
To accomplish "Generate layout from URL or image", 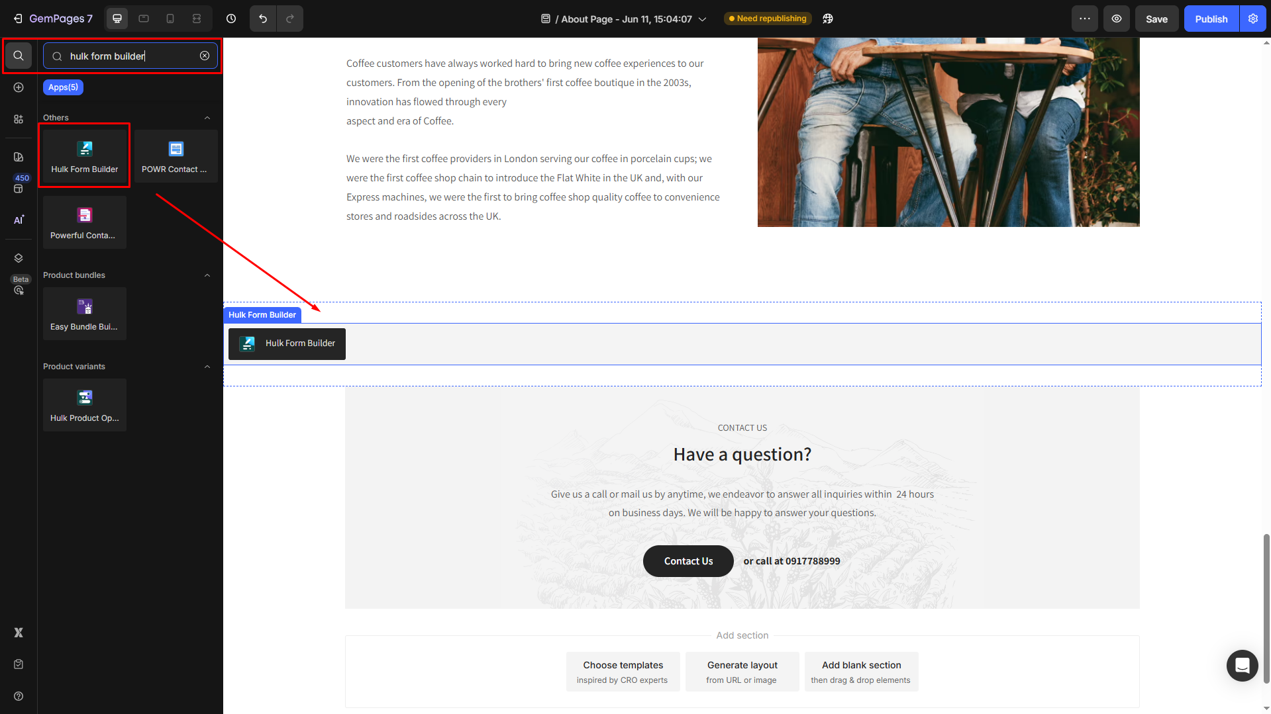I will 742,672.
